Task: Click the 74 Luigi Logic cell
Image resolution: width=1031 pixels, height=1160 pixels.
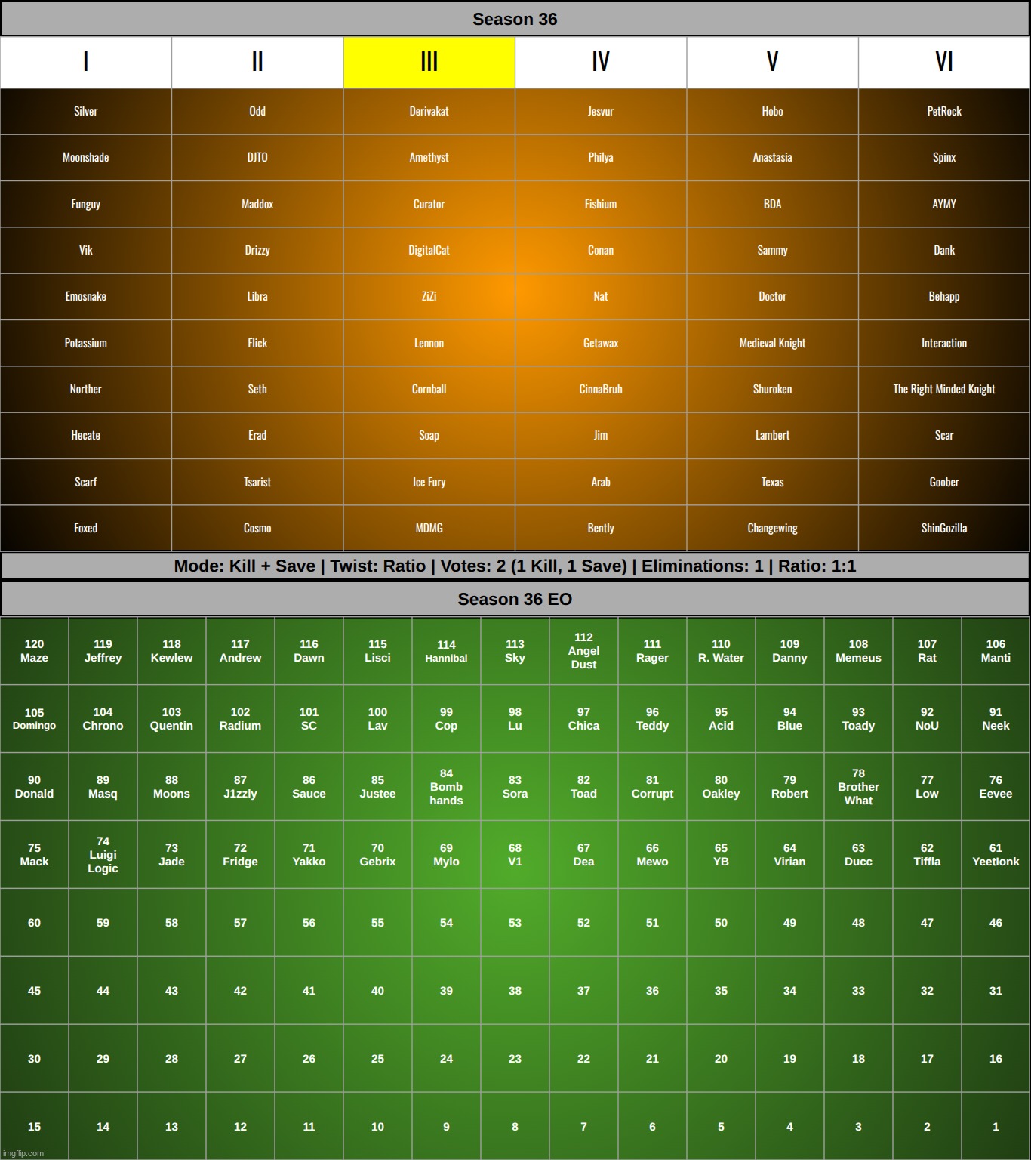Action: (103, 854)
